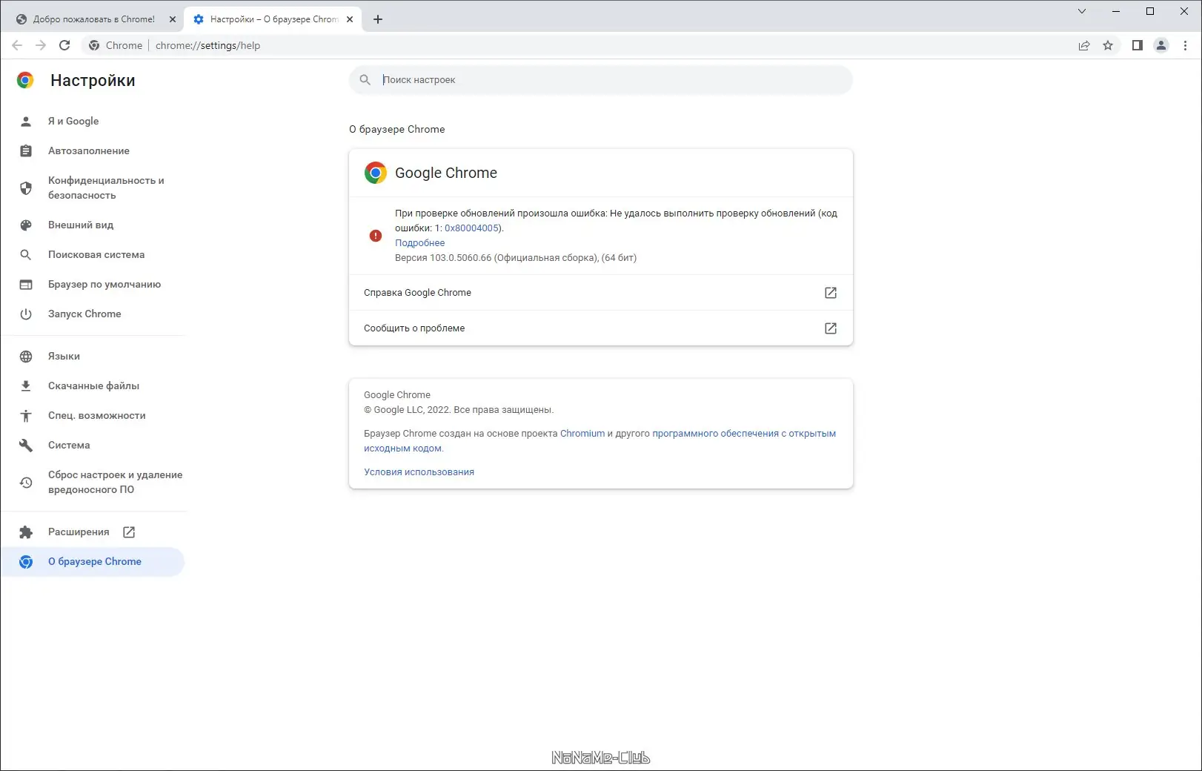Share this page via the share icon

tap(1084, 45)
